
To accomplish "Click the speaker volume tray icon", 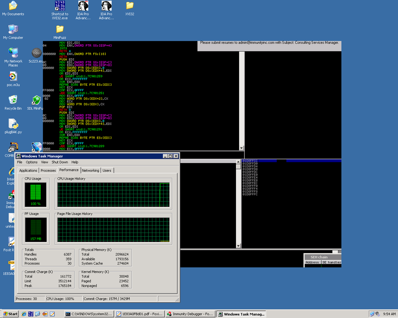I will [377, 314].
